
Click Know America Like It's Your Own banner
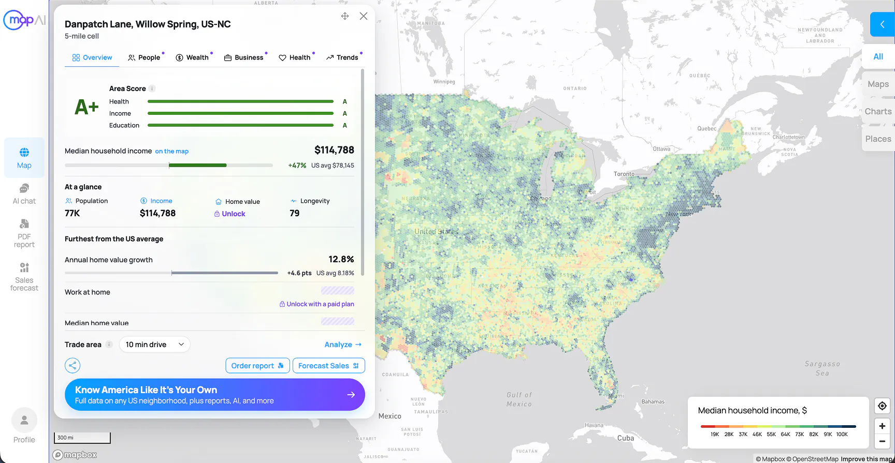click(x=215, y=395)
